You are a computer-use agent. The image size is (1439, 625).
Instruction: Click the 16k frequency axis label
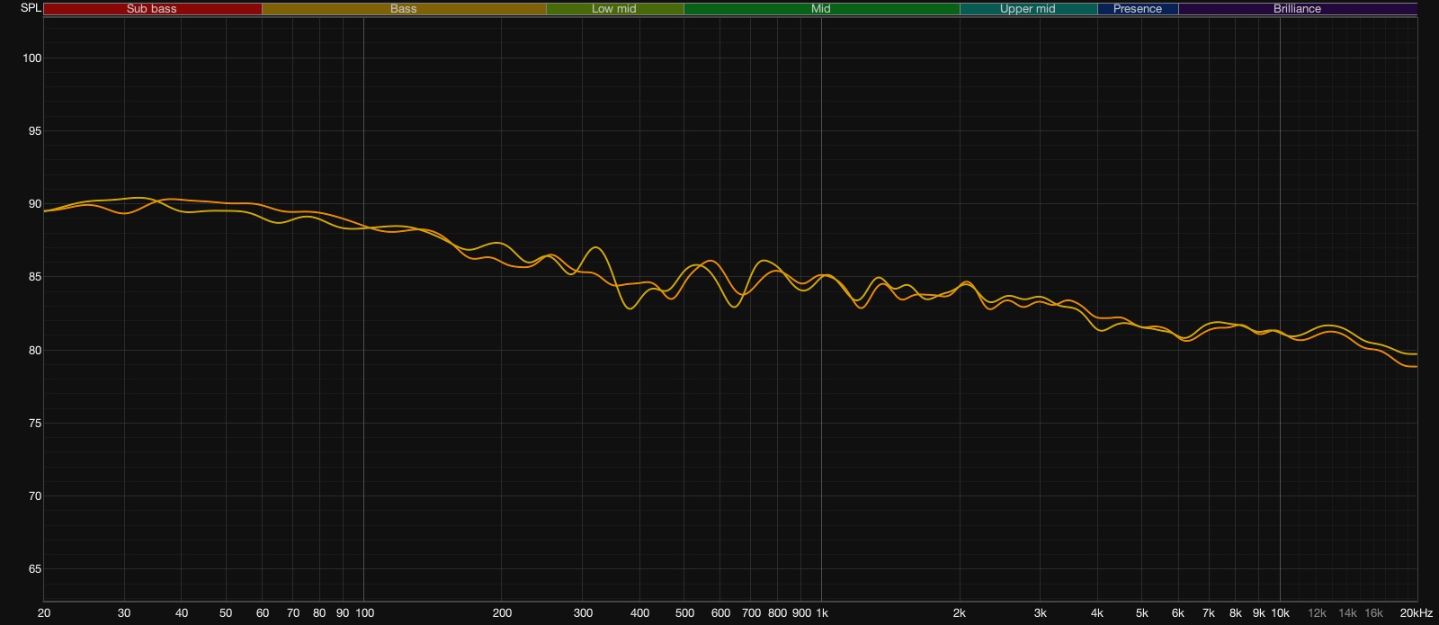[1373, 613]
